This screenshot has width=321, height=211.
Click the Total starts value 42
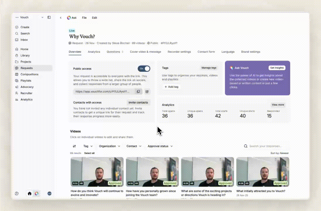[218, 116]
